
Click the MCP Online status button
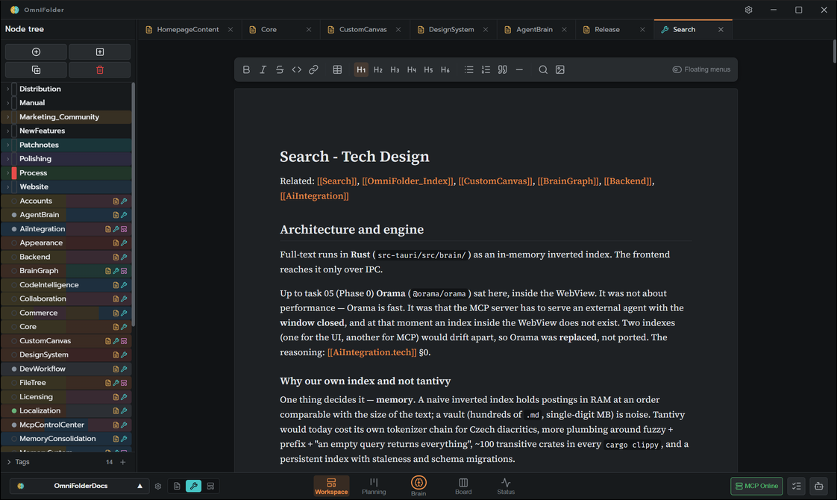(x=756, y=486)
